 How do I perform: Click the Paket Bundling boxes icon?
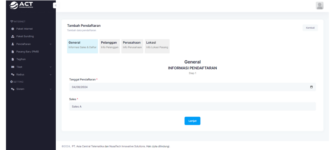click(x=13, y=36)
